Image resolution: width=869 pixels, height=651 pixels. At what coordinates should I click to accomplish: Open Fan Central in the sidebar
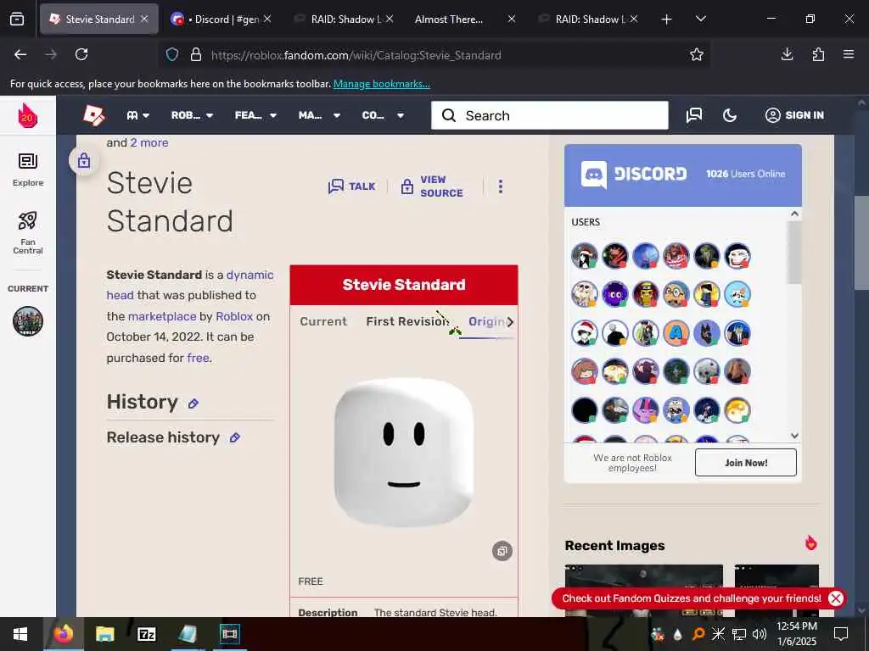click(28, 233)
